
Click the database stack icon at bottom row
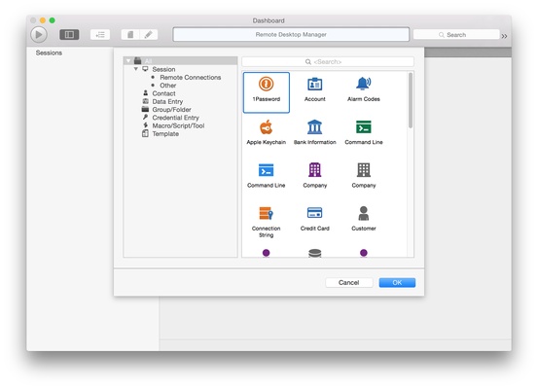314,253
